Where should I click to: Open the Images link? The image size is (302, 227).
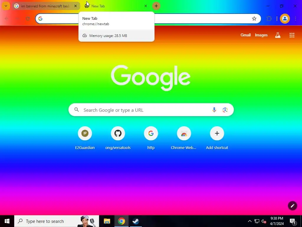261,35
